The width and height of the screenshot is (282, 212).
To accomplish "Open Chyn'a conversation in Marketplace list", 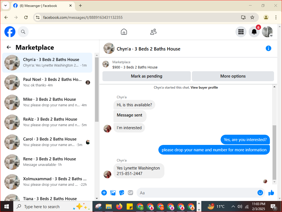I will point(47,63).
